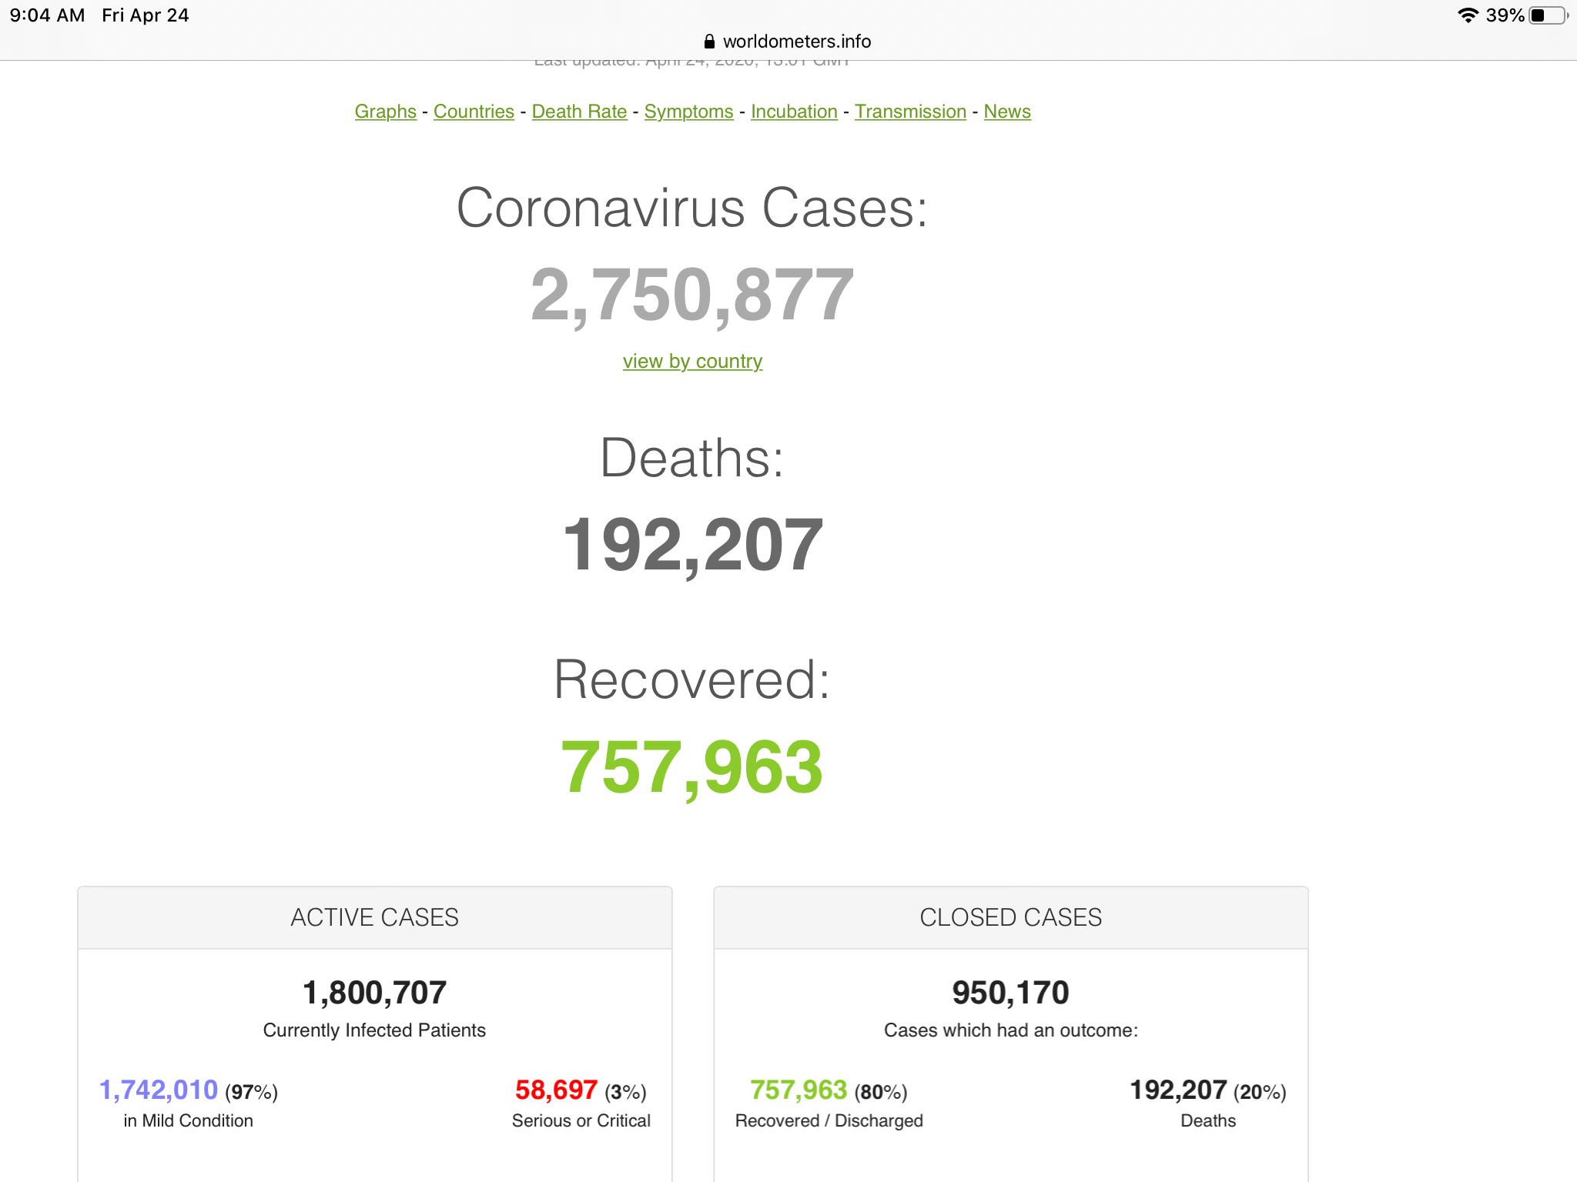Open the Countries link
The width and height of the screenshot is (1577, 1182).
(474, 112)
